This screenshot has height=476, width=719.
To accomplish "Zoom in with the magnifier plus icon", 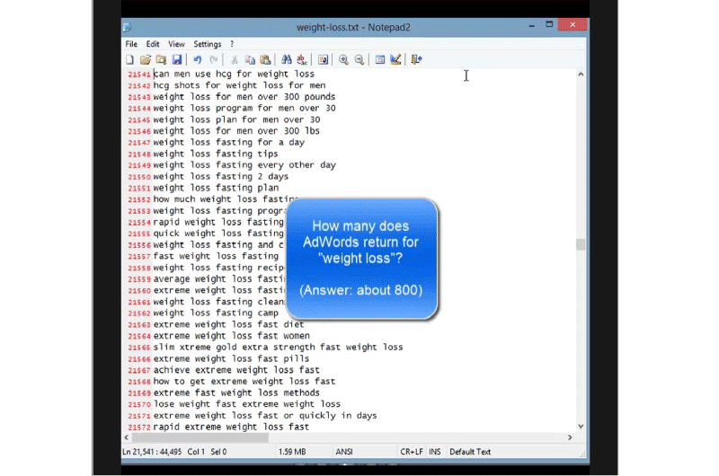I will click(343, 59).
